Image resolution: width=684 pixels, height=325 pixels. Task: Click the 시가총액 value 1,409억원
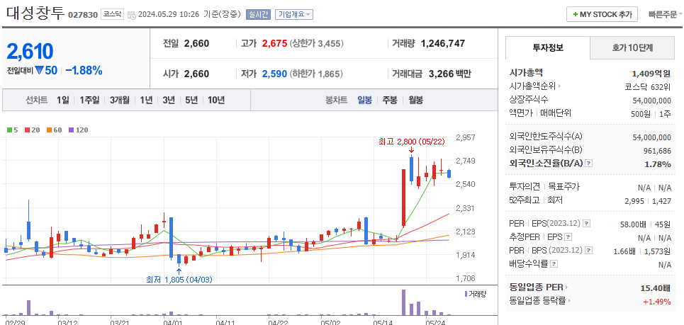(651, 73)
